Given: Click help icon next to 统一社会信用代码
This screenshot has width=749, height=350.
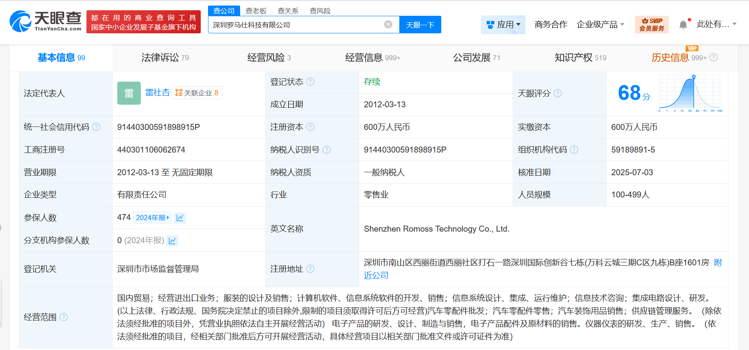Looking at the screenshot, I should tap(96, 127).
